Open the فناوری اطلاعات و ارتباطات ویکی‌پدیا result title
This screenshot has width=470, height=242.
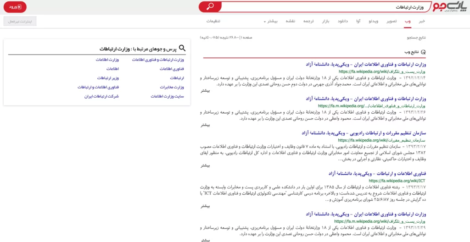click(377, 173)
